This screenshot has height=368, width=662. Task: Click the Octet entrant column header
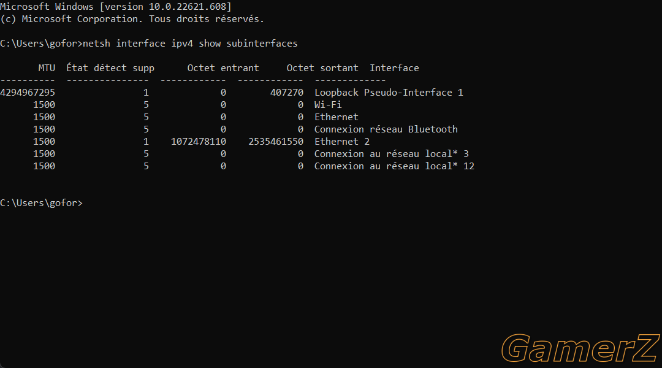[x=223, y=68]
